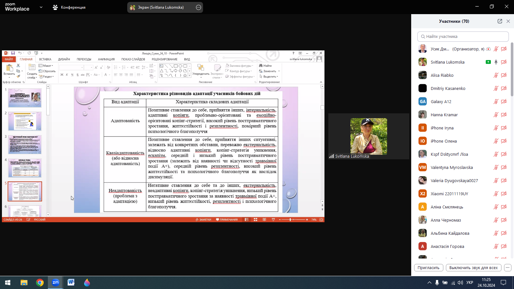Select the Underline (Ч) formatting icon
Viewport: 514px width, 289px height.
coord(72,75)
